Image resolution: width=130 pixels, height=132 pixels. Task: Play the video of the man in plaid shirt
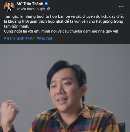[x=65, y=88]
